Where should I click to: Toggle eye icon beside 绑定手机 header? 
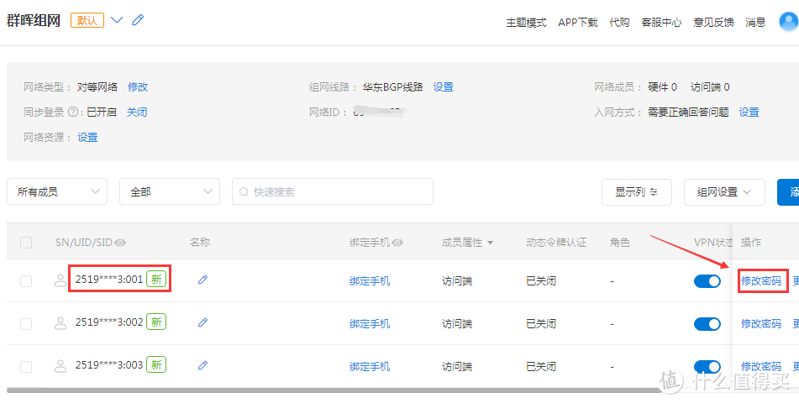397,243
